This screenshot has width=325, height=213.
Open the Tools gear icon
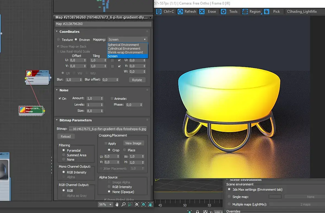[x=224, y=12]
